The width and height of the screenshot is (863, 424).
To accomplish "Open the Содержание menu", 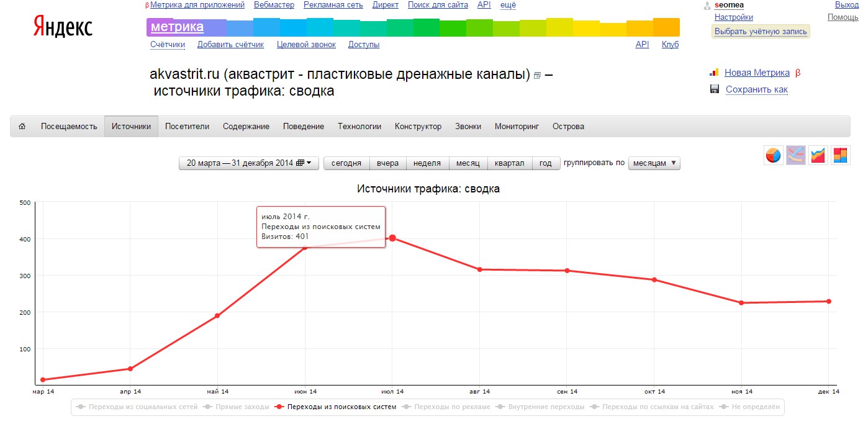I will pyautogui.click(x=246, y=126).
